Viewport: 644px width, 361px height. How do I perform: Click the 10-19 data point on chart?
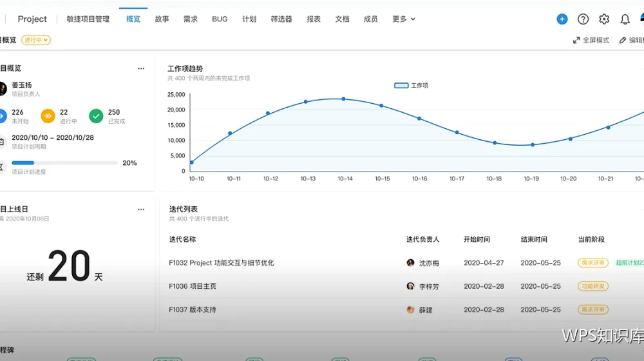(533, 145)
